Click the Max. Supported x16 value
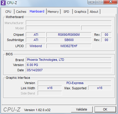This screenshot has width=118, height=114. pos(100,88)
